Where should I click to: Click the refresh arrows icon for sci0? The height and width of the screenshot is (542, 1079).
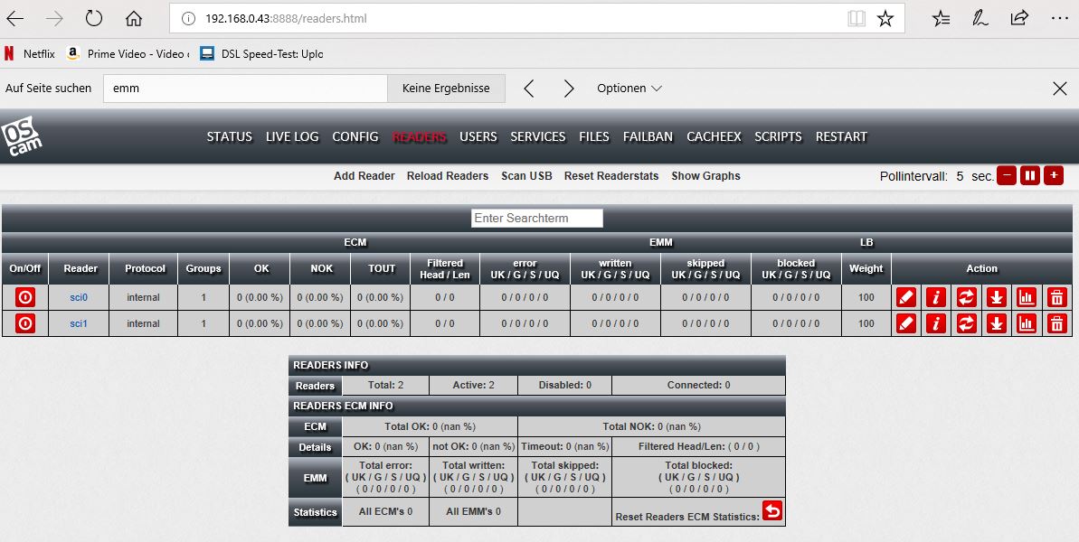pyautogui.click(x=966, y=296)
